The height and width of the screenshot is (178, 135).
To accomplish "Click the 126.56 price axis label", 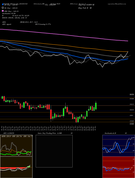I will pos(132,110).
